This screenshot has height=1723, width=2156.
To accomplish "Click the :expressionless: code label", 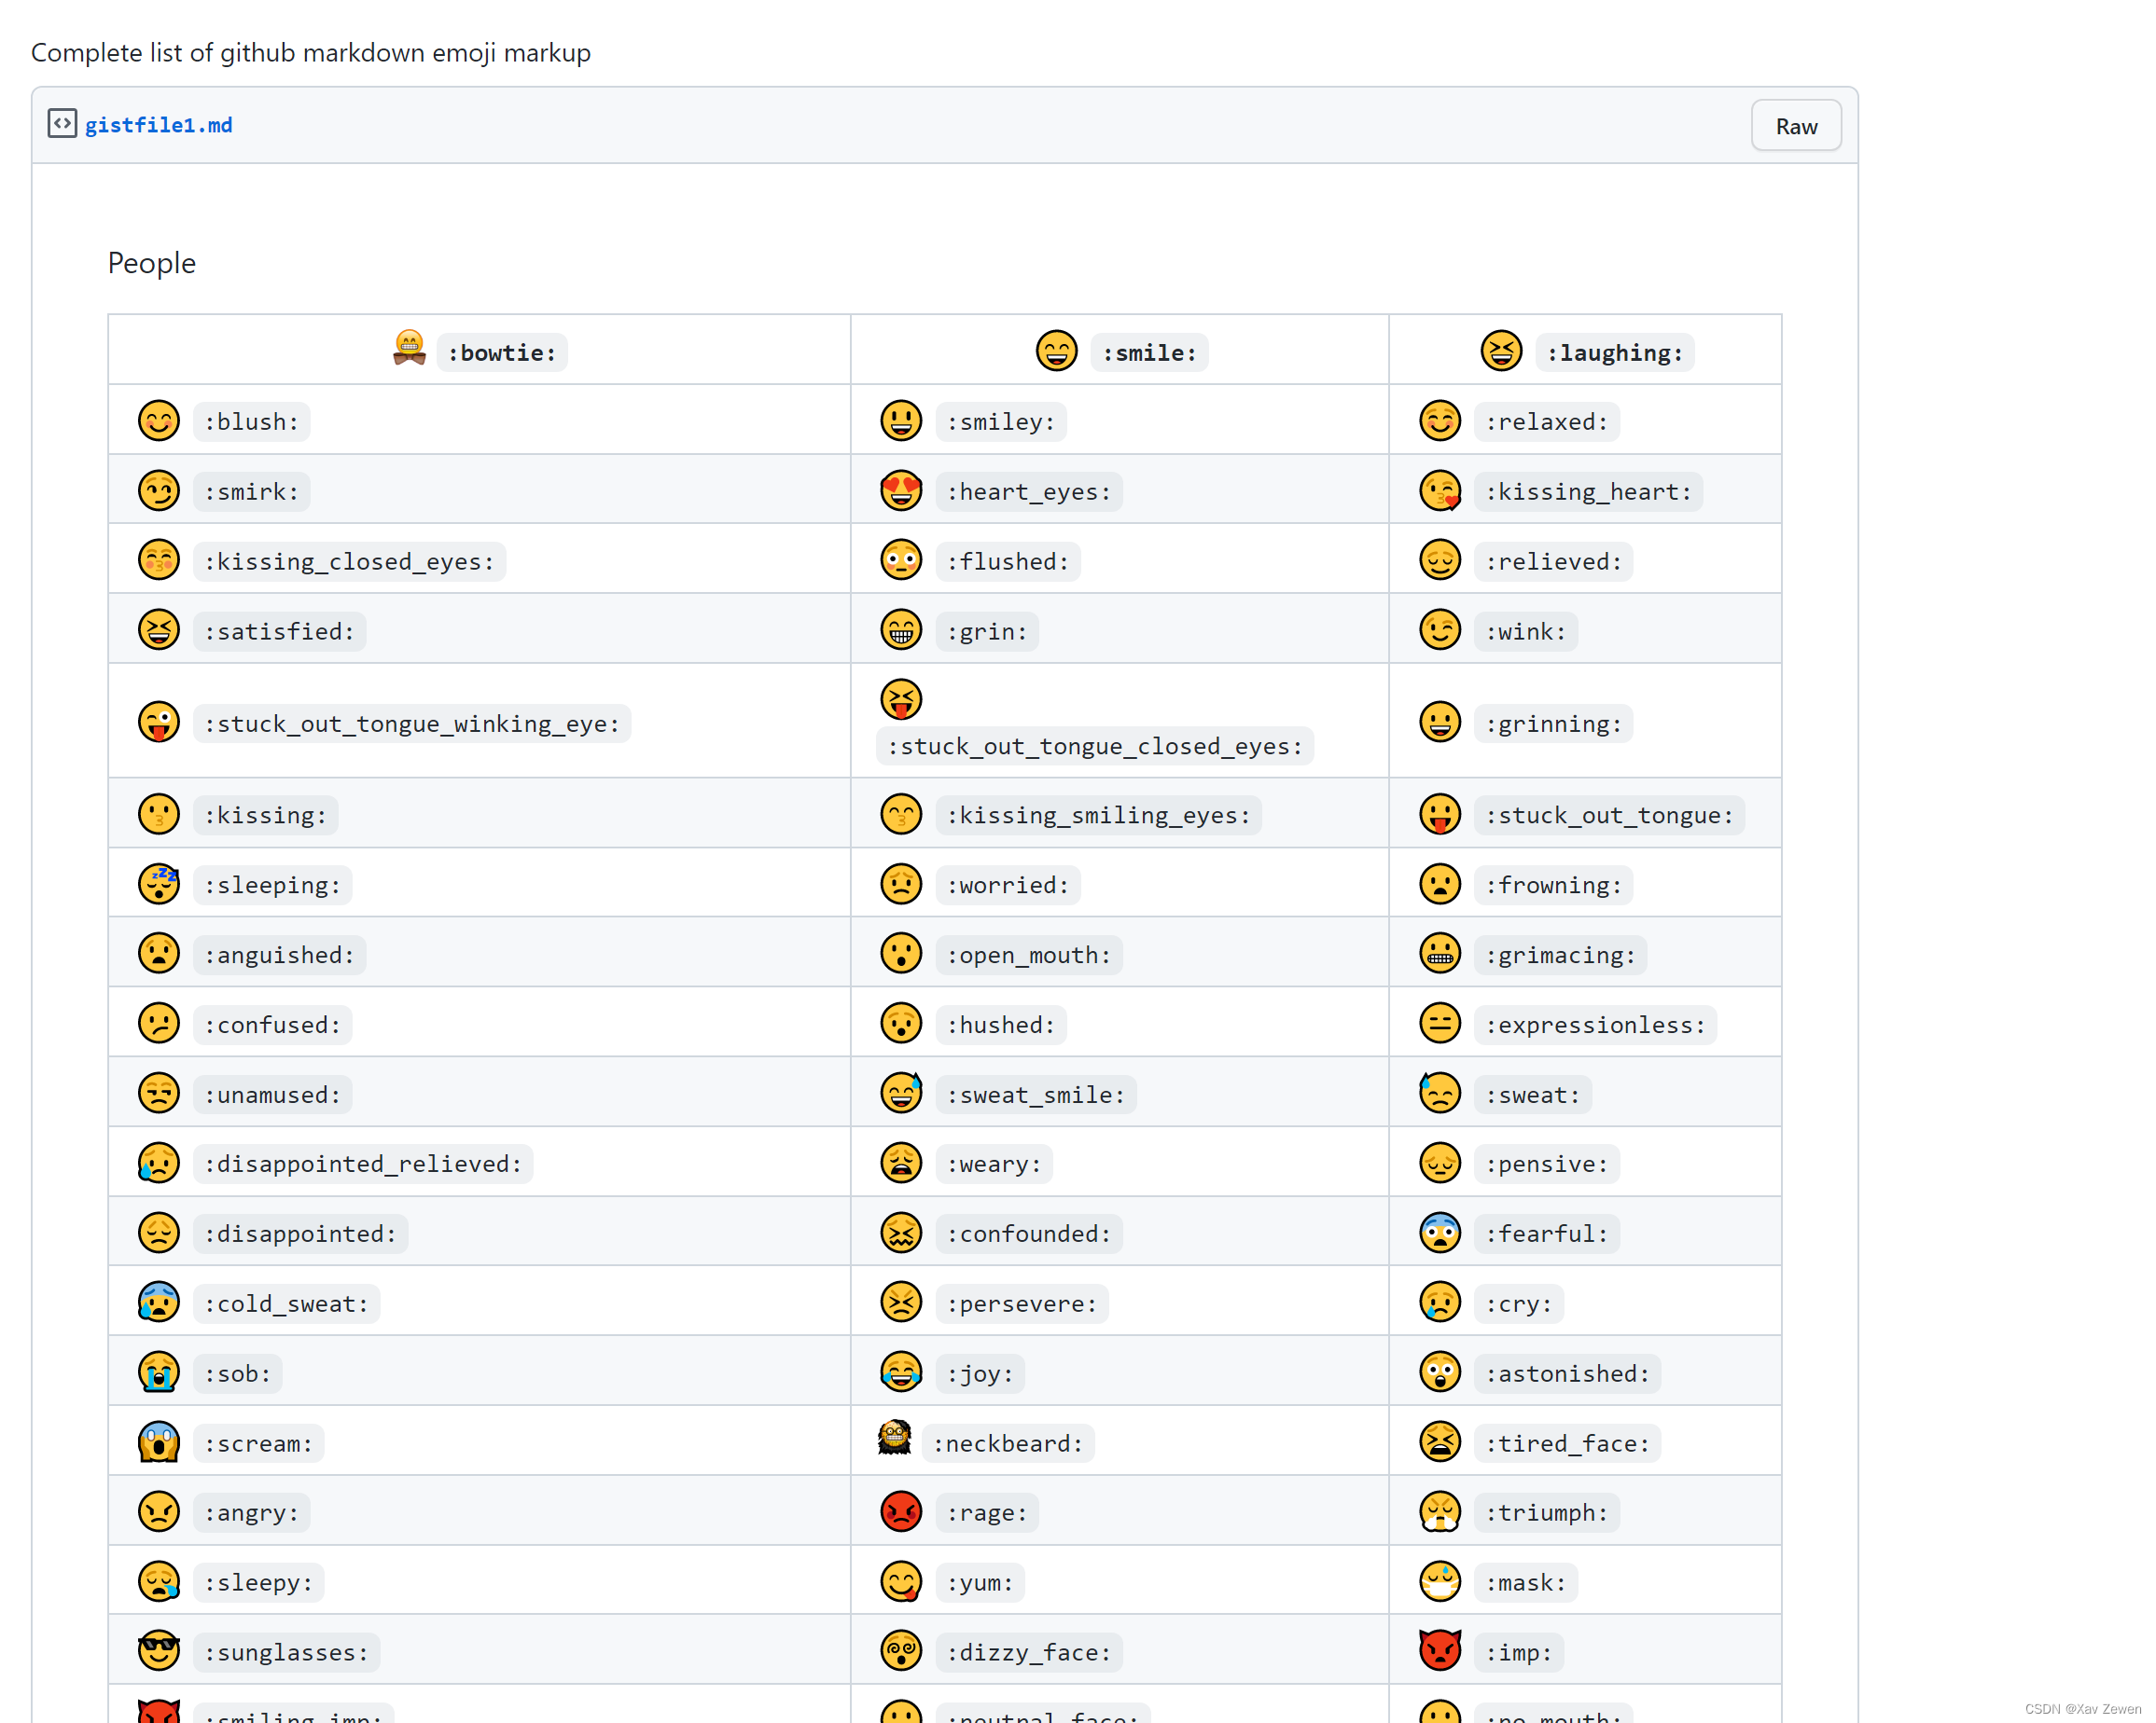I will [1594, 1025].
